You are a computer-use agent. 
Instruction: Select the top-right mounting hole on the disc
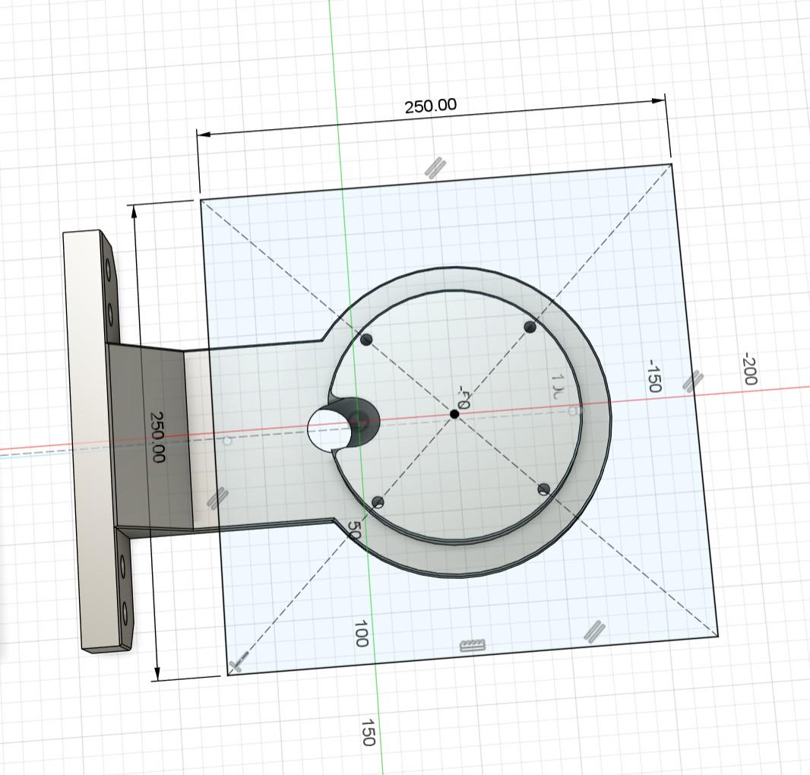pos(530,327)
